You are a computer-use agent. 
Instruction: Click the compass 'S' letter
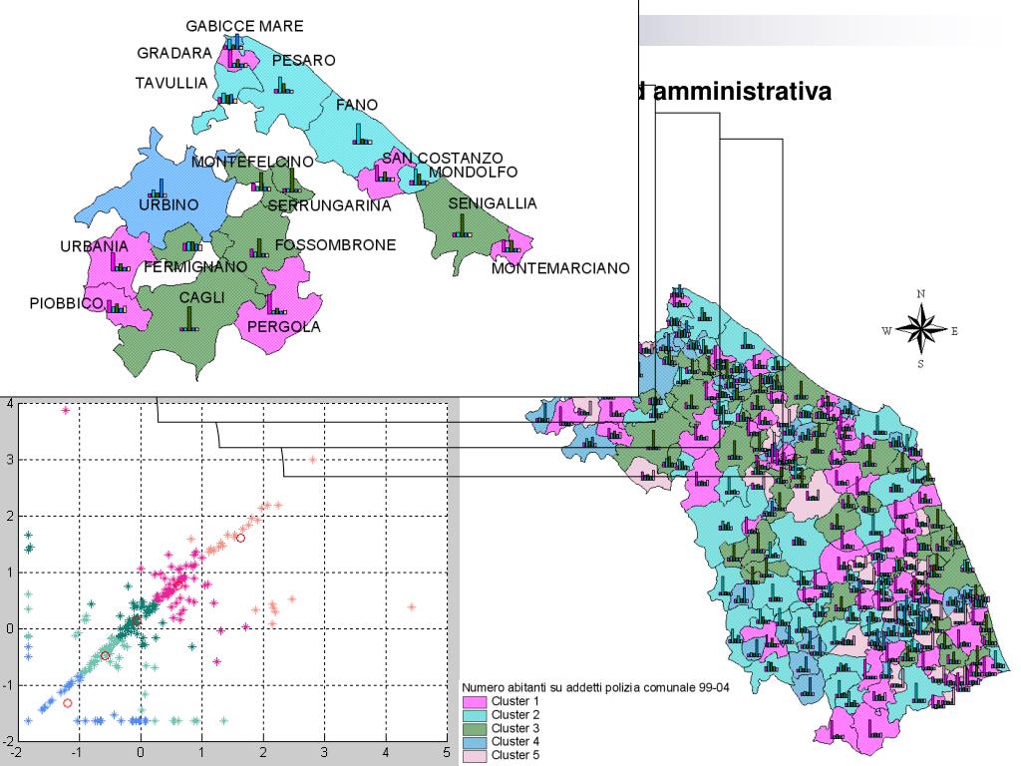tap(920, 364)
